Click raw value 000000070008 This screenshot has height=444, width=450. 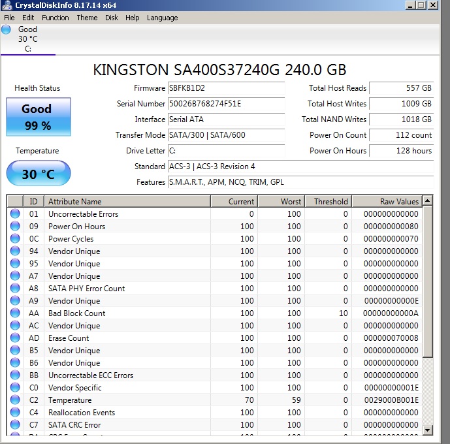click(x=391, y=338)
